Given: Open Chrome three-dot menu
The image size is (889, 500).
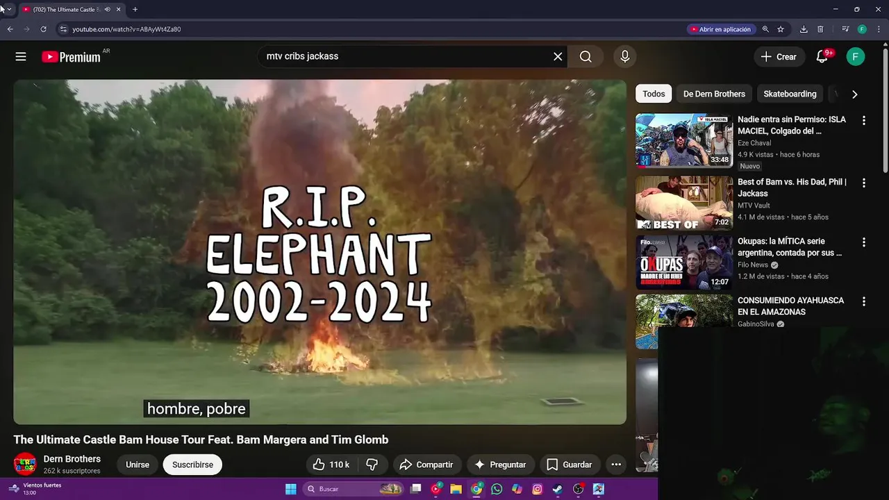Looking at the screenshot, I should (878, 29).
